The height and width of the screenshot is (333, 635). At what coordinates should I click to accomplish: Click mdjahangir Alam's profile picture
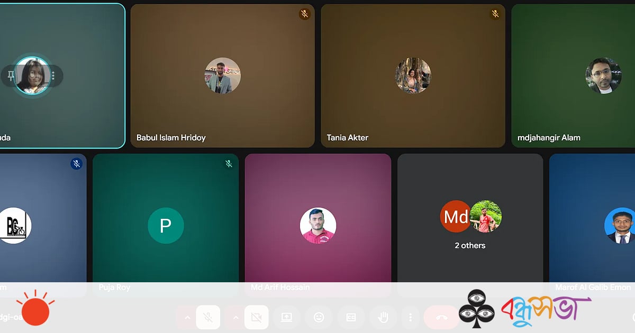603,76
